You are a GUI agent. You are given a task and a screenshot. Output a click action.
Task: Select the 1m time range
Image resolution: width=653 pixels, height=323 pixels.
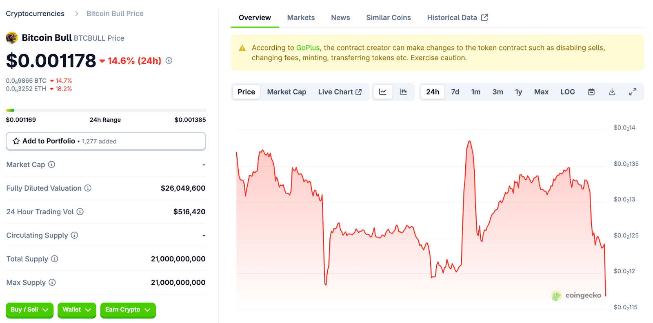tap(476, 92)
